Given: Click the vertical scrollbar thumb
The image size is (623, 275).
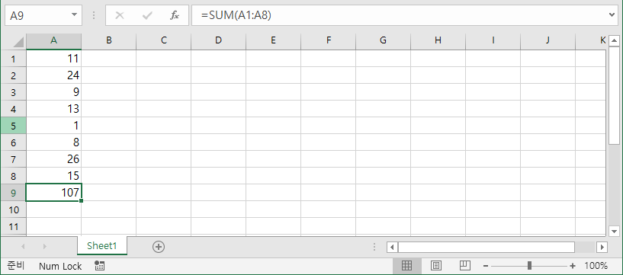Looking at the screenshot, I should tap(614, 96).
